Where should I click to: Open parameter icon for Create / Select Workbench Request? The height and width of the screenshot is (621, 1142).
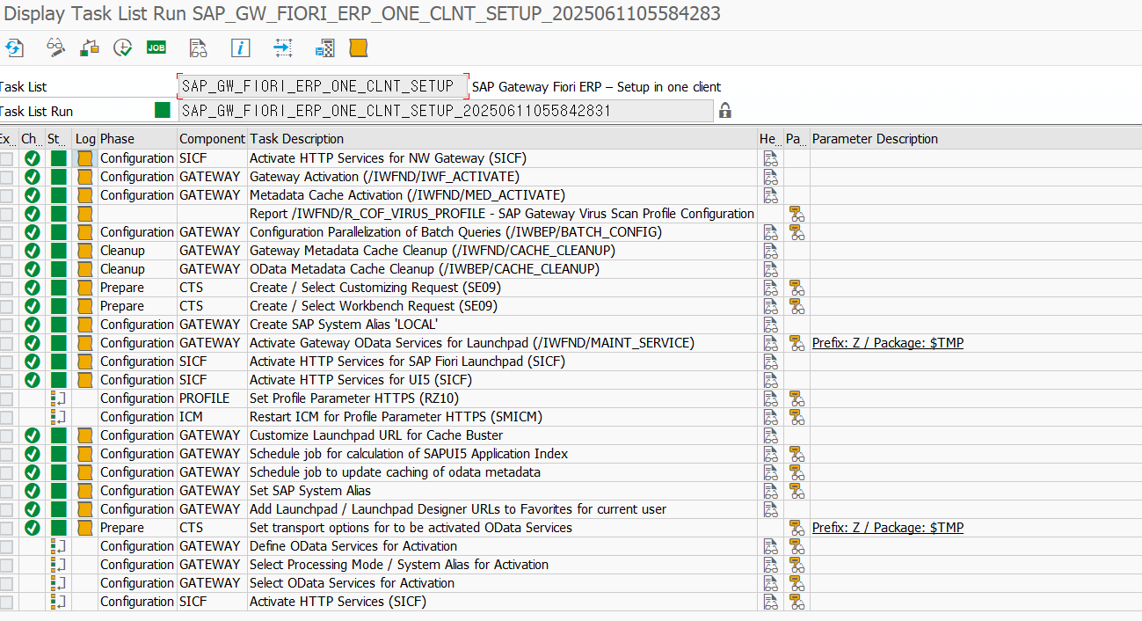(796, 306)
